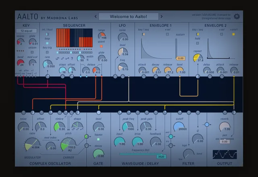Enable Envelope 2 hold checkbox

198,43
